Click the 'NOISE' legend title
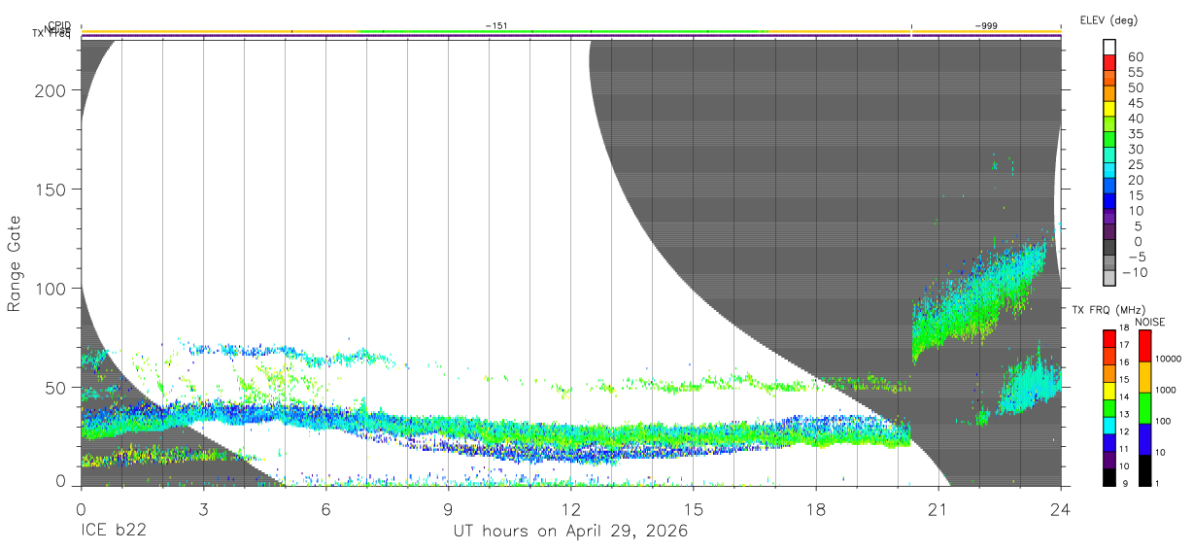 [x=1150, y=322]
